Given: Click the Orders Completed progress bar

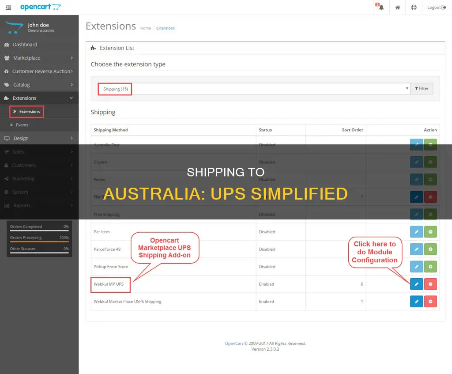Looking at the screenshot, I should point(39,230).
